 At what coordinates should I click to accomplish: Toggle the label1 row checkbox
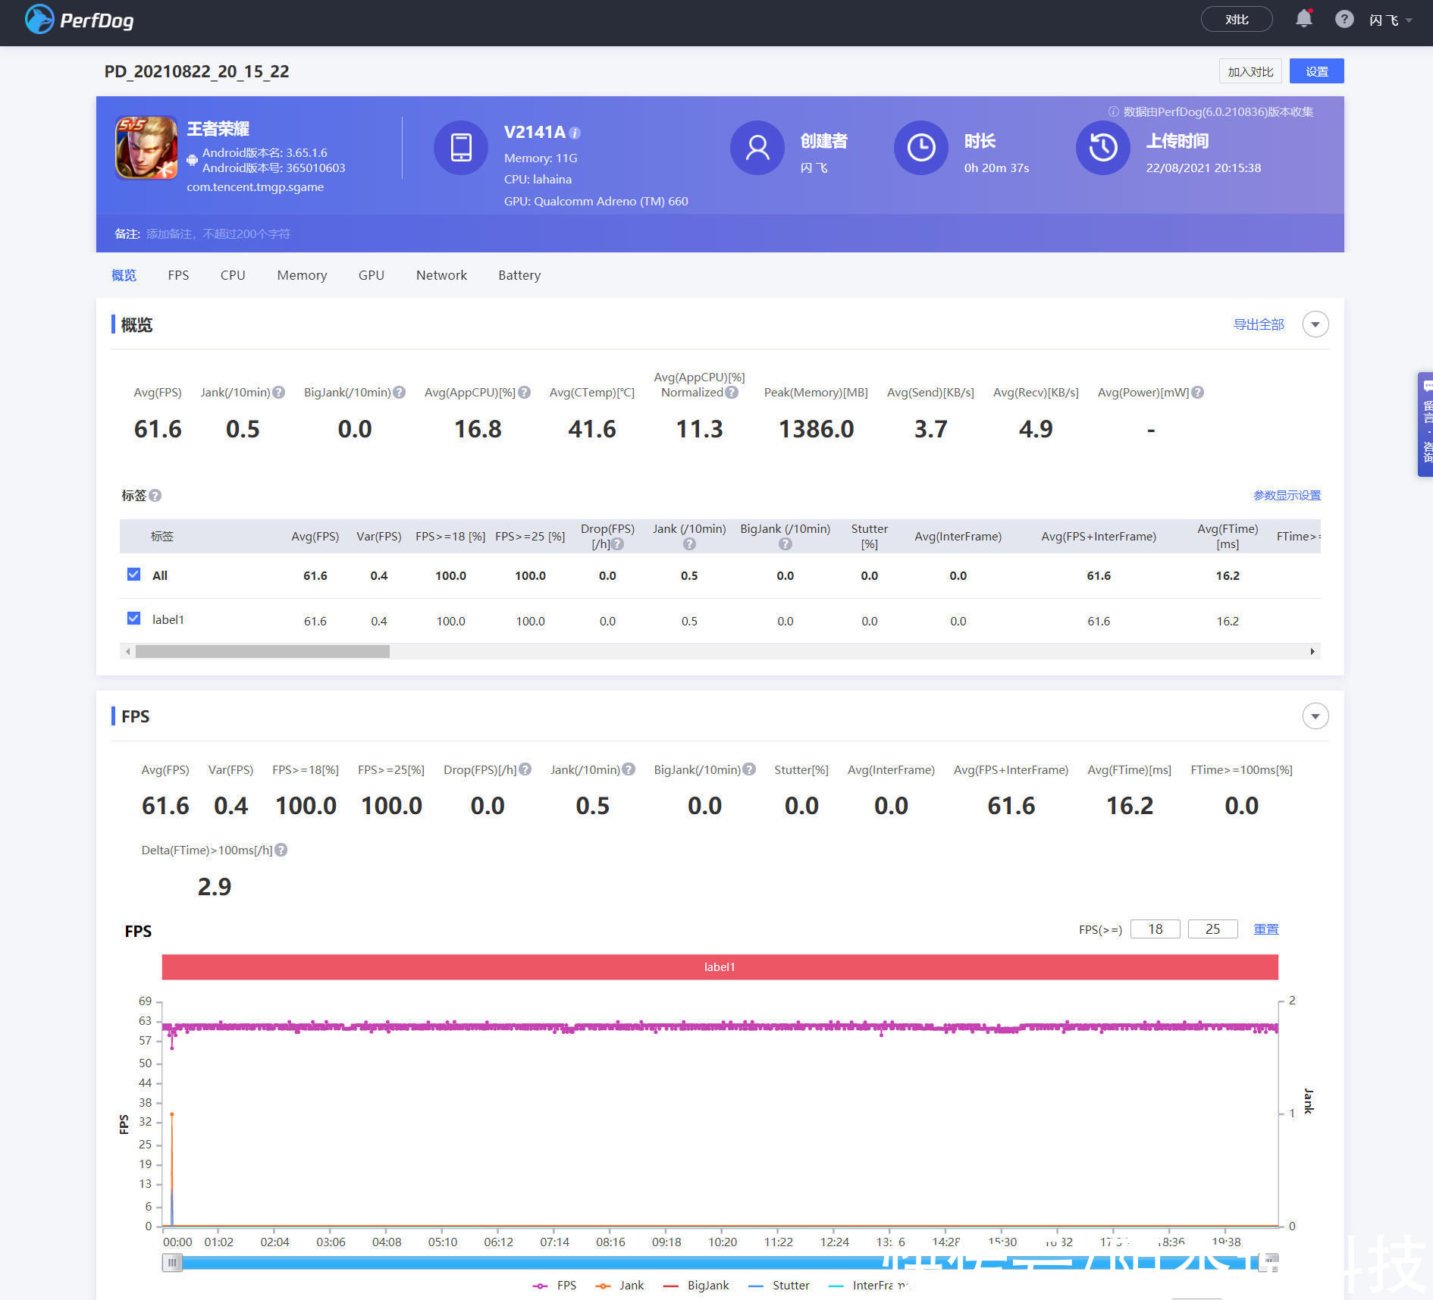pos(133,619)
